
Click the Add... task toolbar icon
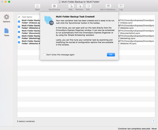71,6
